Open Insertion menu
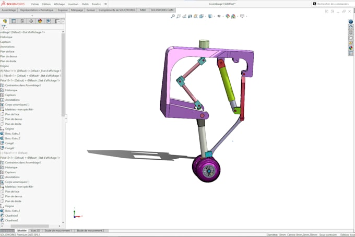355x237 pixels. click(74, 4)
